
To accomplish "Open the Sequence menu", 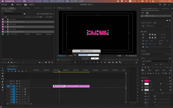I will [38, 1].
